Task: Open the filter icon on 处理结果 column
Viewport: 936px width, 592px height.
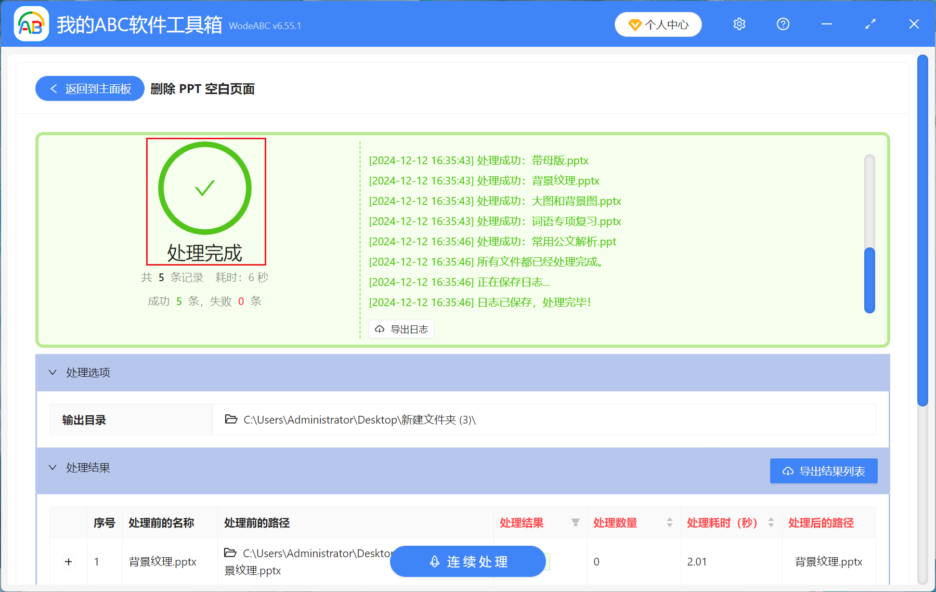Action: coord(576,523)
